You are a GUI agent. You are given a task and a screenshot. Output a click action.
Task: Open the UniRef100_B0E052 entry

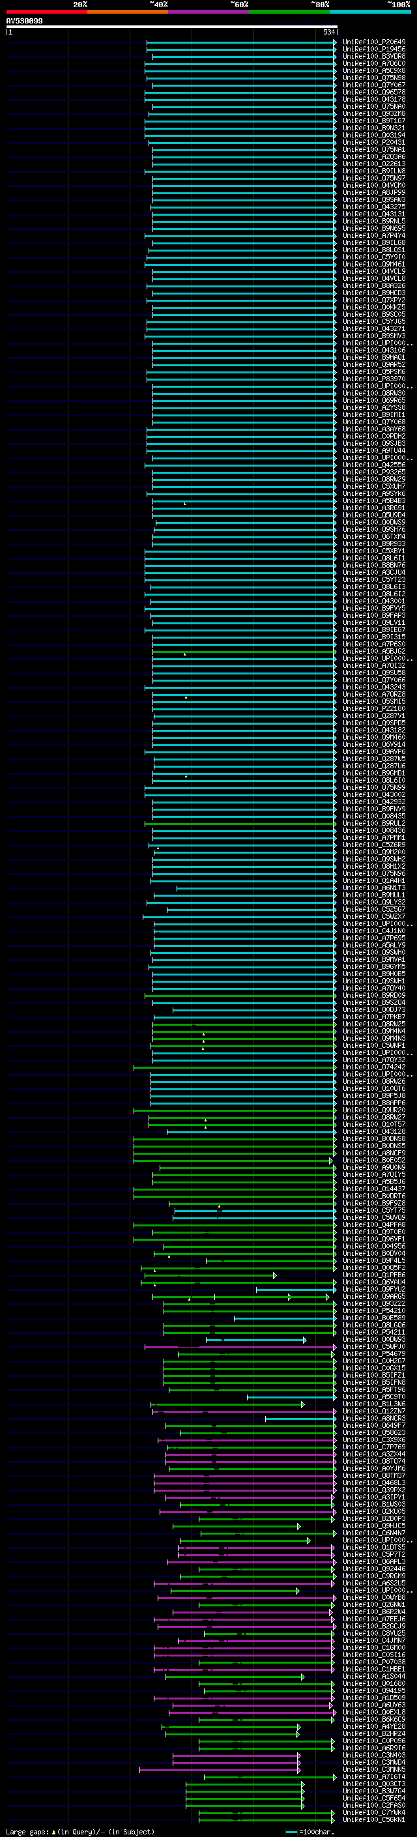coord(374,1160)
